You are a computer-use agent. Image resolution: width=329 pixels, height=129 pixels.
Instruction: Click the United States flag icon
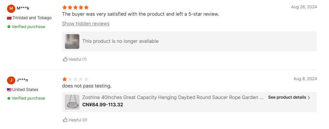9,90
